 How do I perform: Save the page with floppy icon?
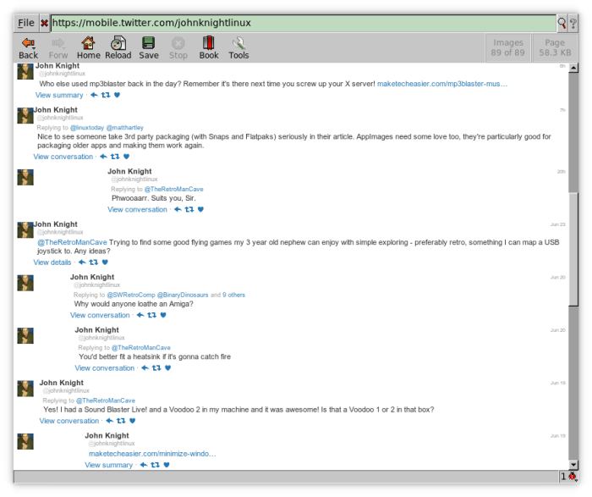[x=148, y=48]
